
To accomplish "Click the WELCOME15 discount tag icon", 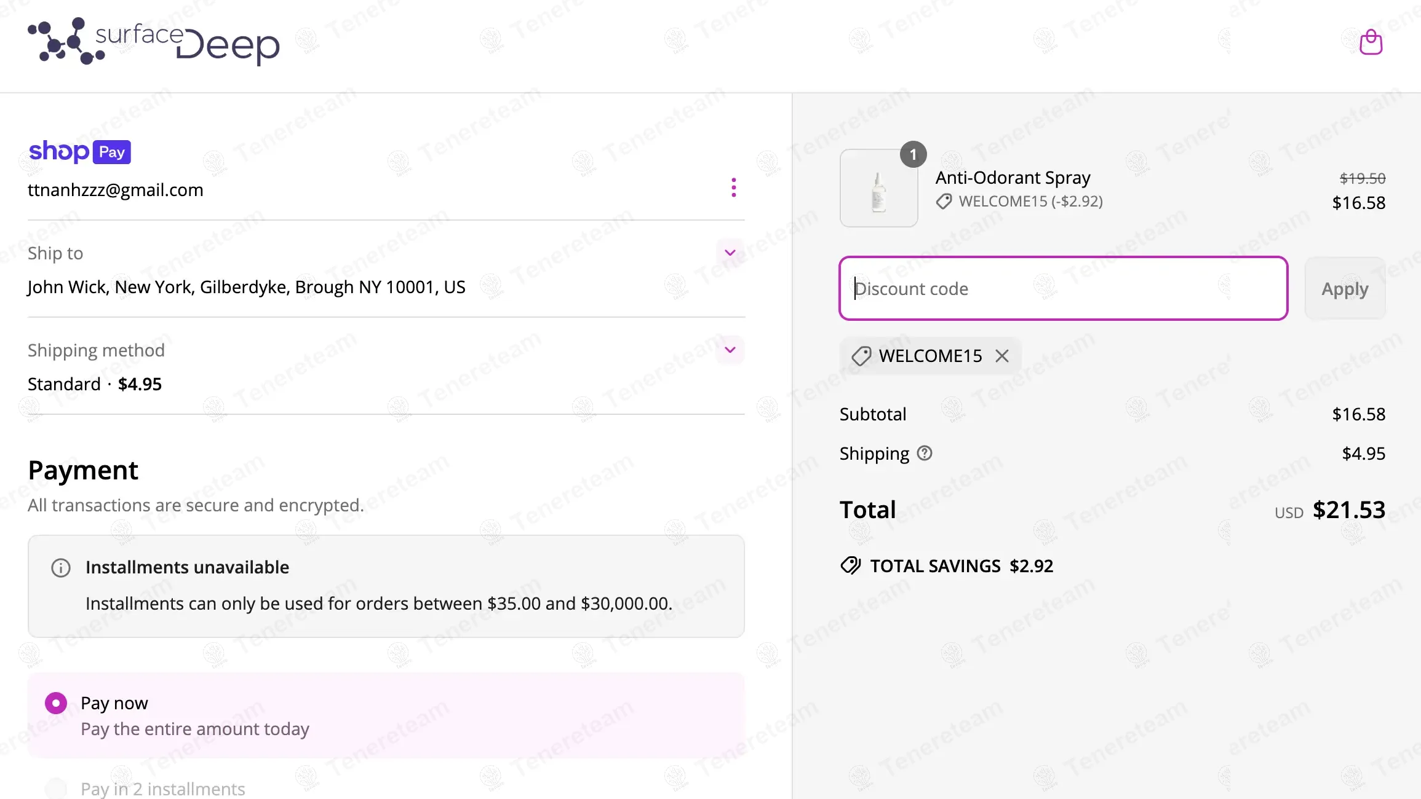I will (x=861, y=356).
